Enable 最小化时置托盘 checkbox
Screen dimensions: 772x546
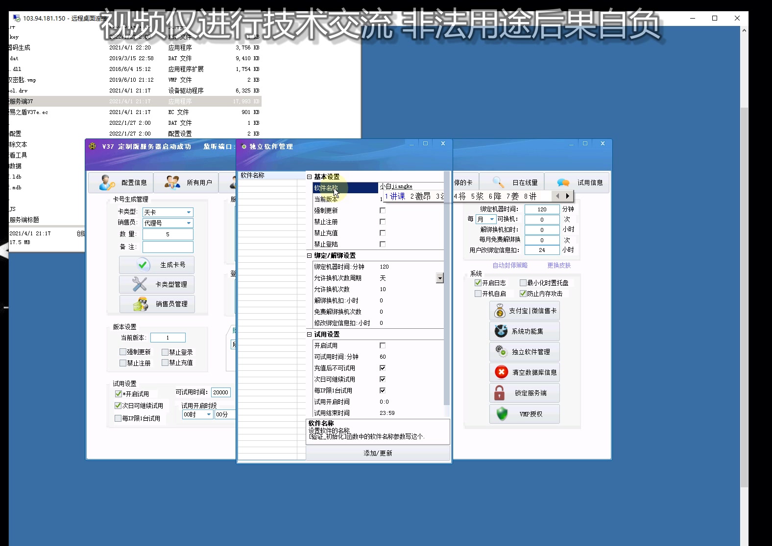point(523,283)
